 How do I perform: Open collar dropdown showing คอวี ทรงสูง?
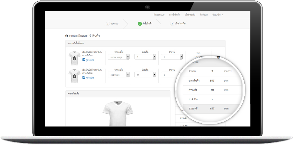pyautogui.click(x=119, y=74)
